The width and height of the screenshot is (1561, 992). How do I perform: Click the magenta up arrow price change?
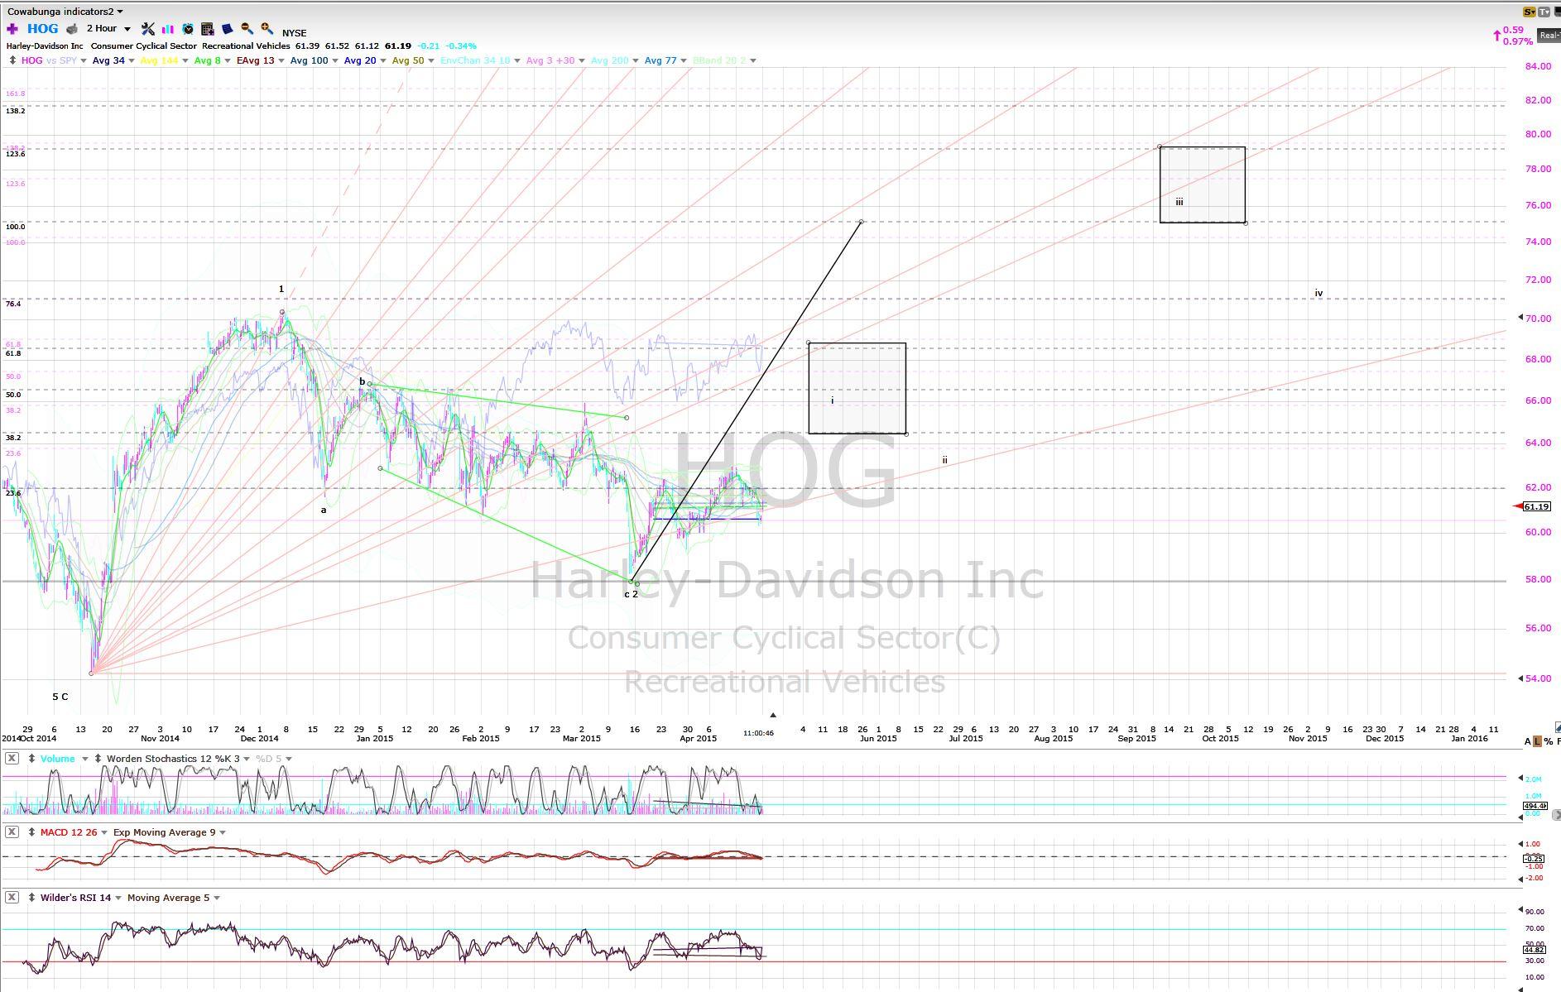1496,36
